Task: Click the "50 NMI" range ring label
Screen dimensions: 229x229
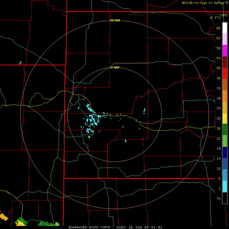Action: (114, 67)
